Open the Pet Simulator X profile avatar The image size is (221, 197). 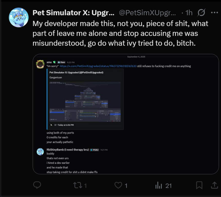19,17
